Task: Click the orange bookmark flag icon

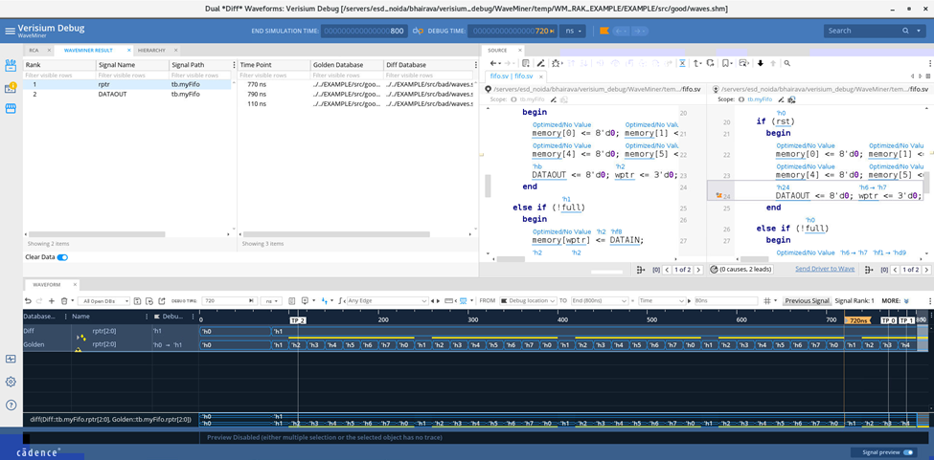Action: pyautogui.click(x=604, y=31)
